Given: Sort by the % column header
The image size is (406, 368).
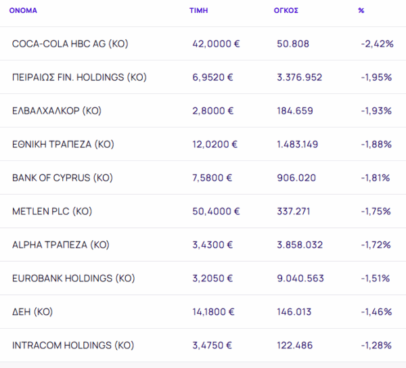Looking at the screenshot, I should pyautogui.click(x=361, y=11).
